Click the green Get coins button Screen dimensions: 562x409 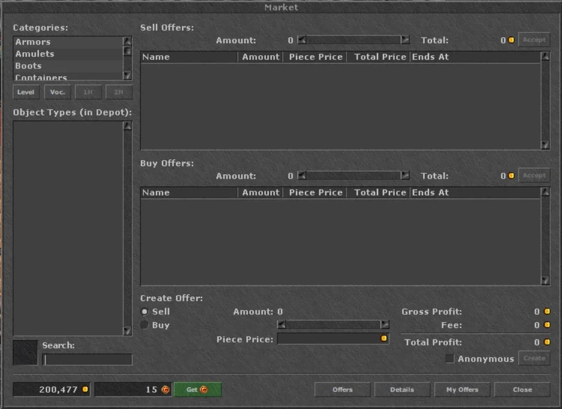point(198,390)
